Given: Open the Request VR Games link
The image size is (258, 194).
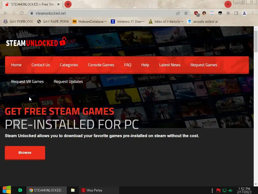Looking at the screenshot, I should pos(27,82).
